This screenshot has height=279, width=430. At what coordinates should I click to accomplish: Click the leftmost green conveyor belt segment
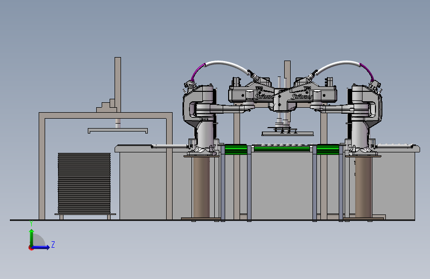coord(236,149)
